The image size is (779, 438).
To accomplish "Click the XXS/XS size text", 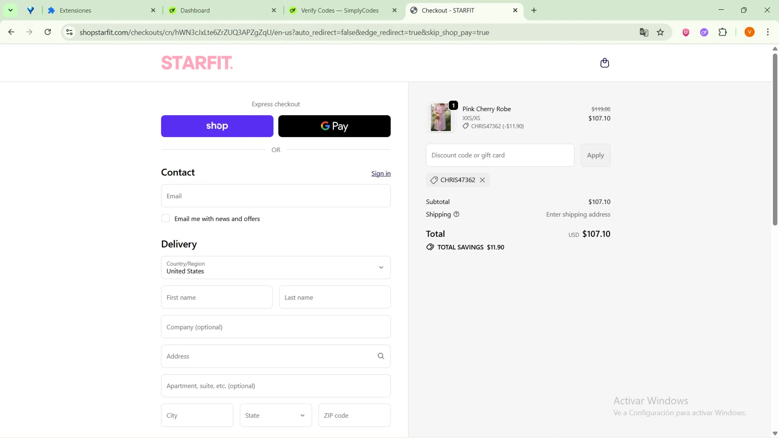I will pyautogui.click(x=471, y=118).
